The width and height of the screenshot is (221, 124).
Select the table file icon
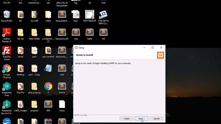pos(90,32)
